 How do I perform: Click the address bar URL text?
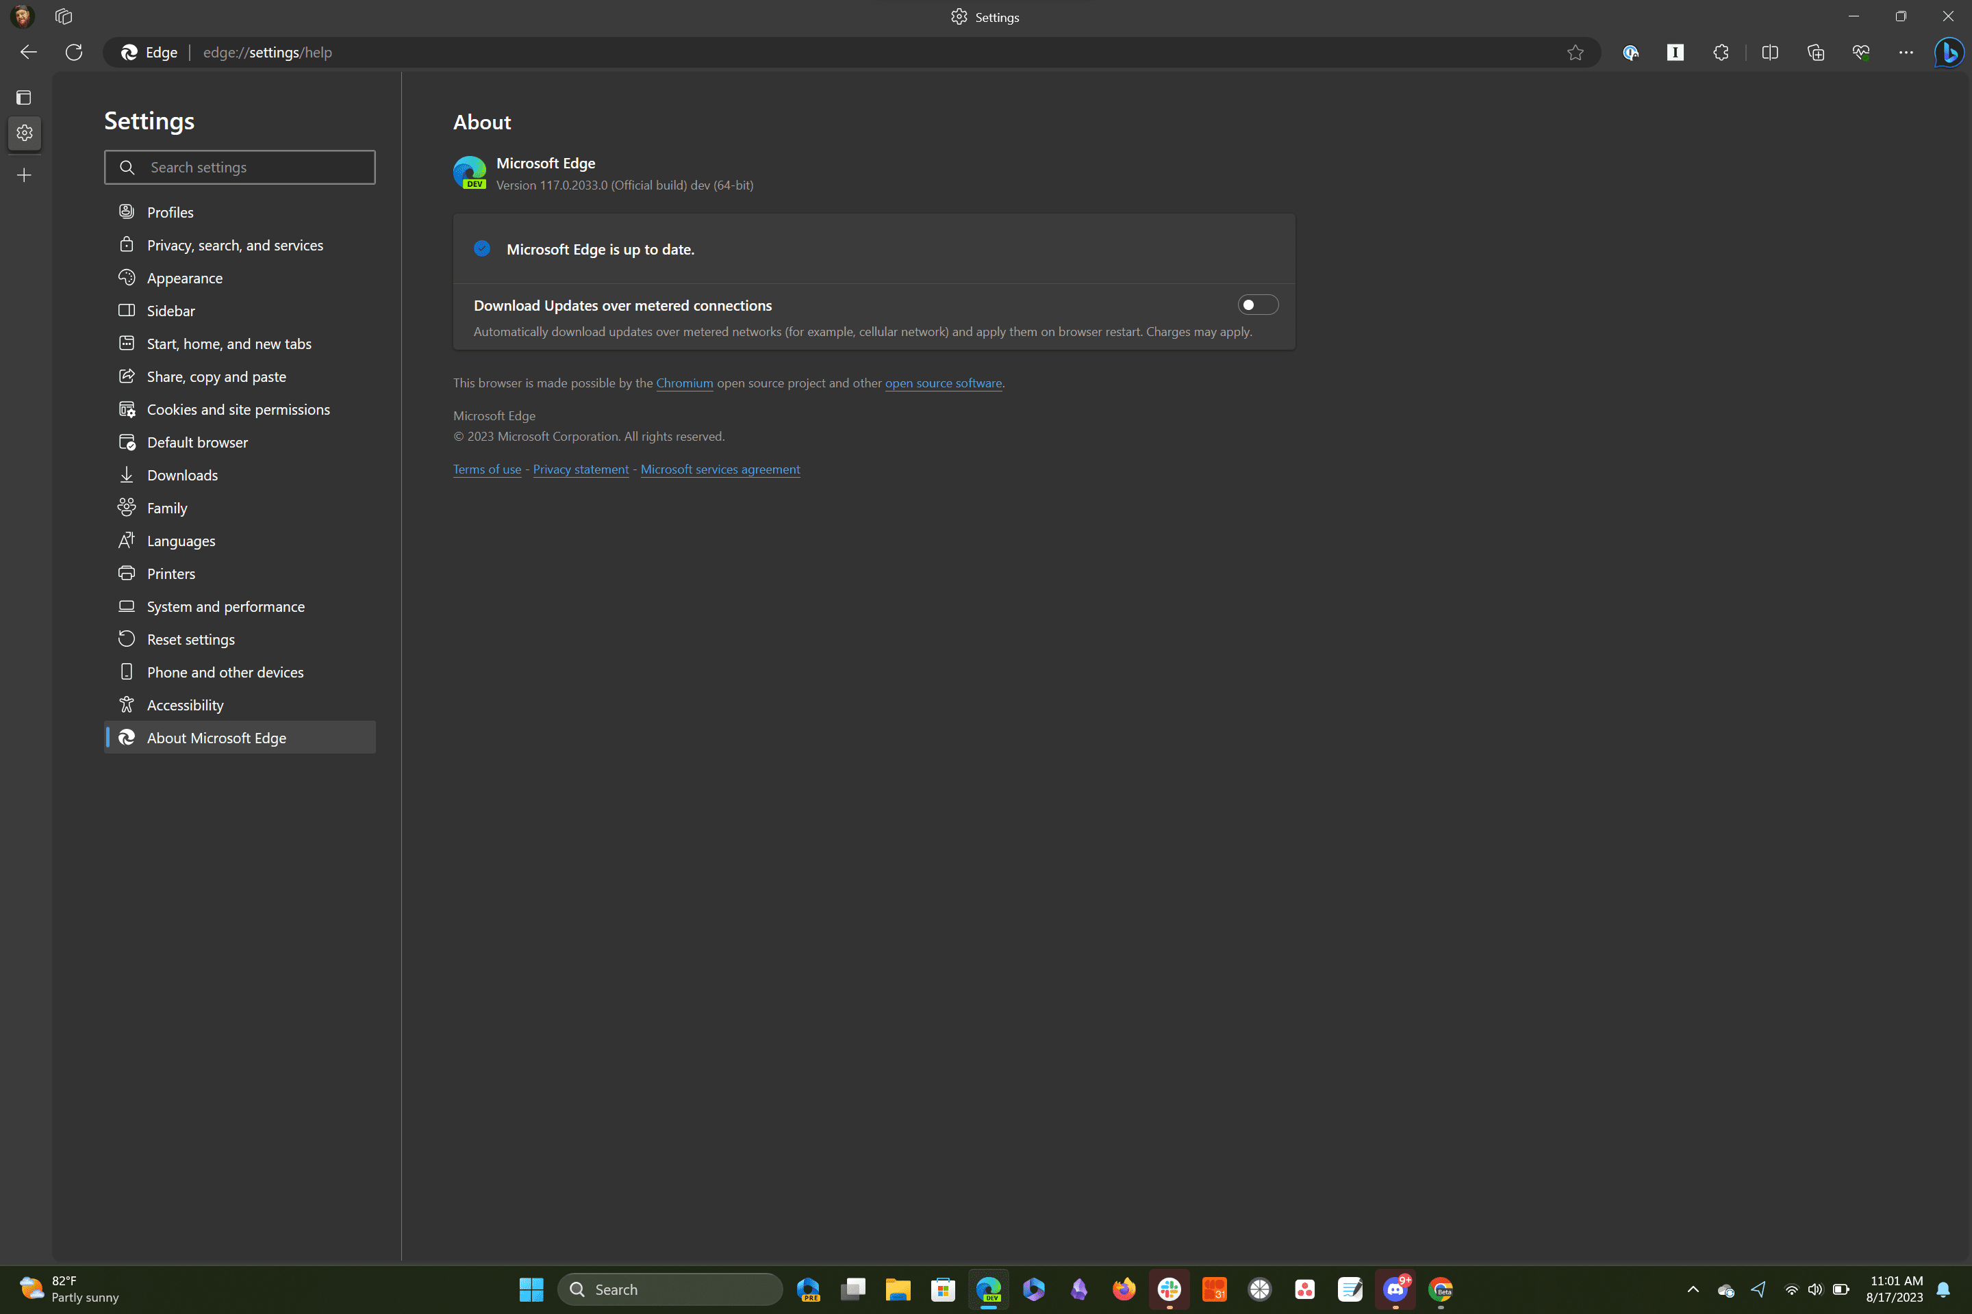tap(268, 52)
